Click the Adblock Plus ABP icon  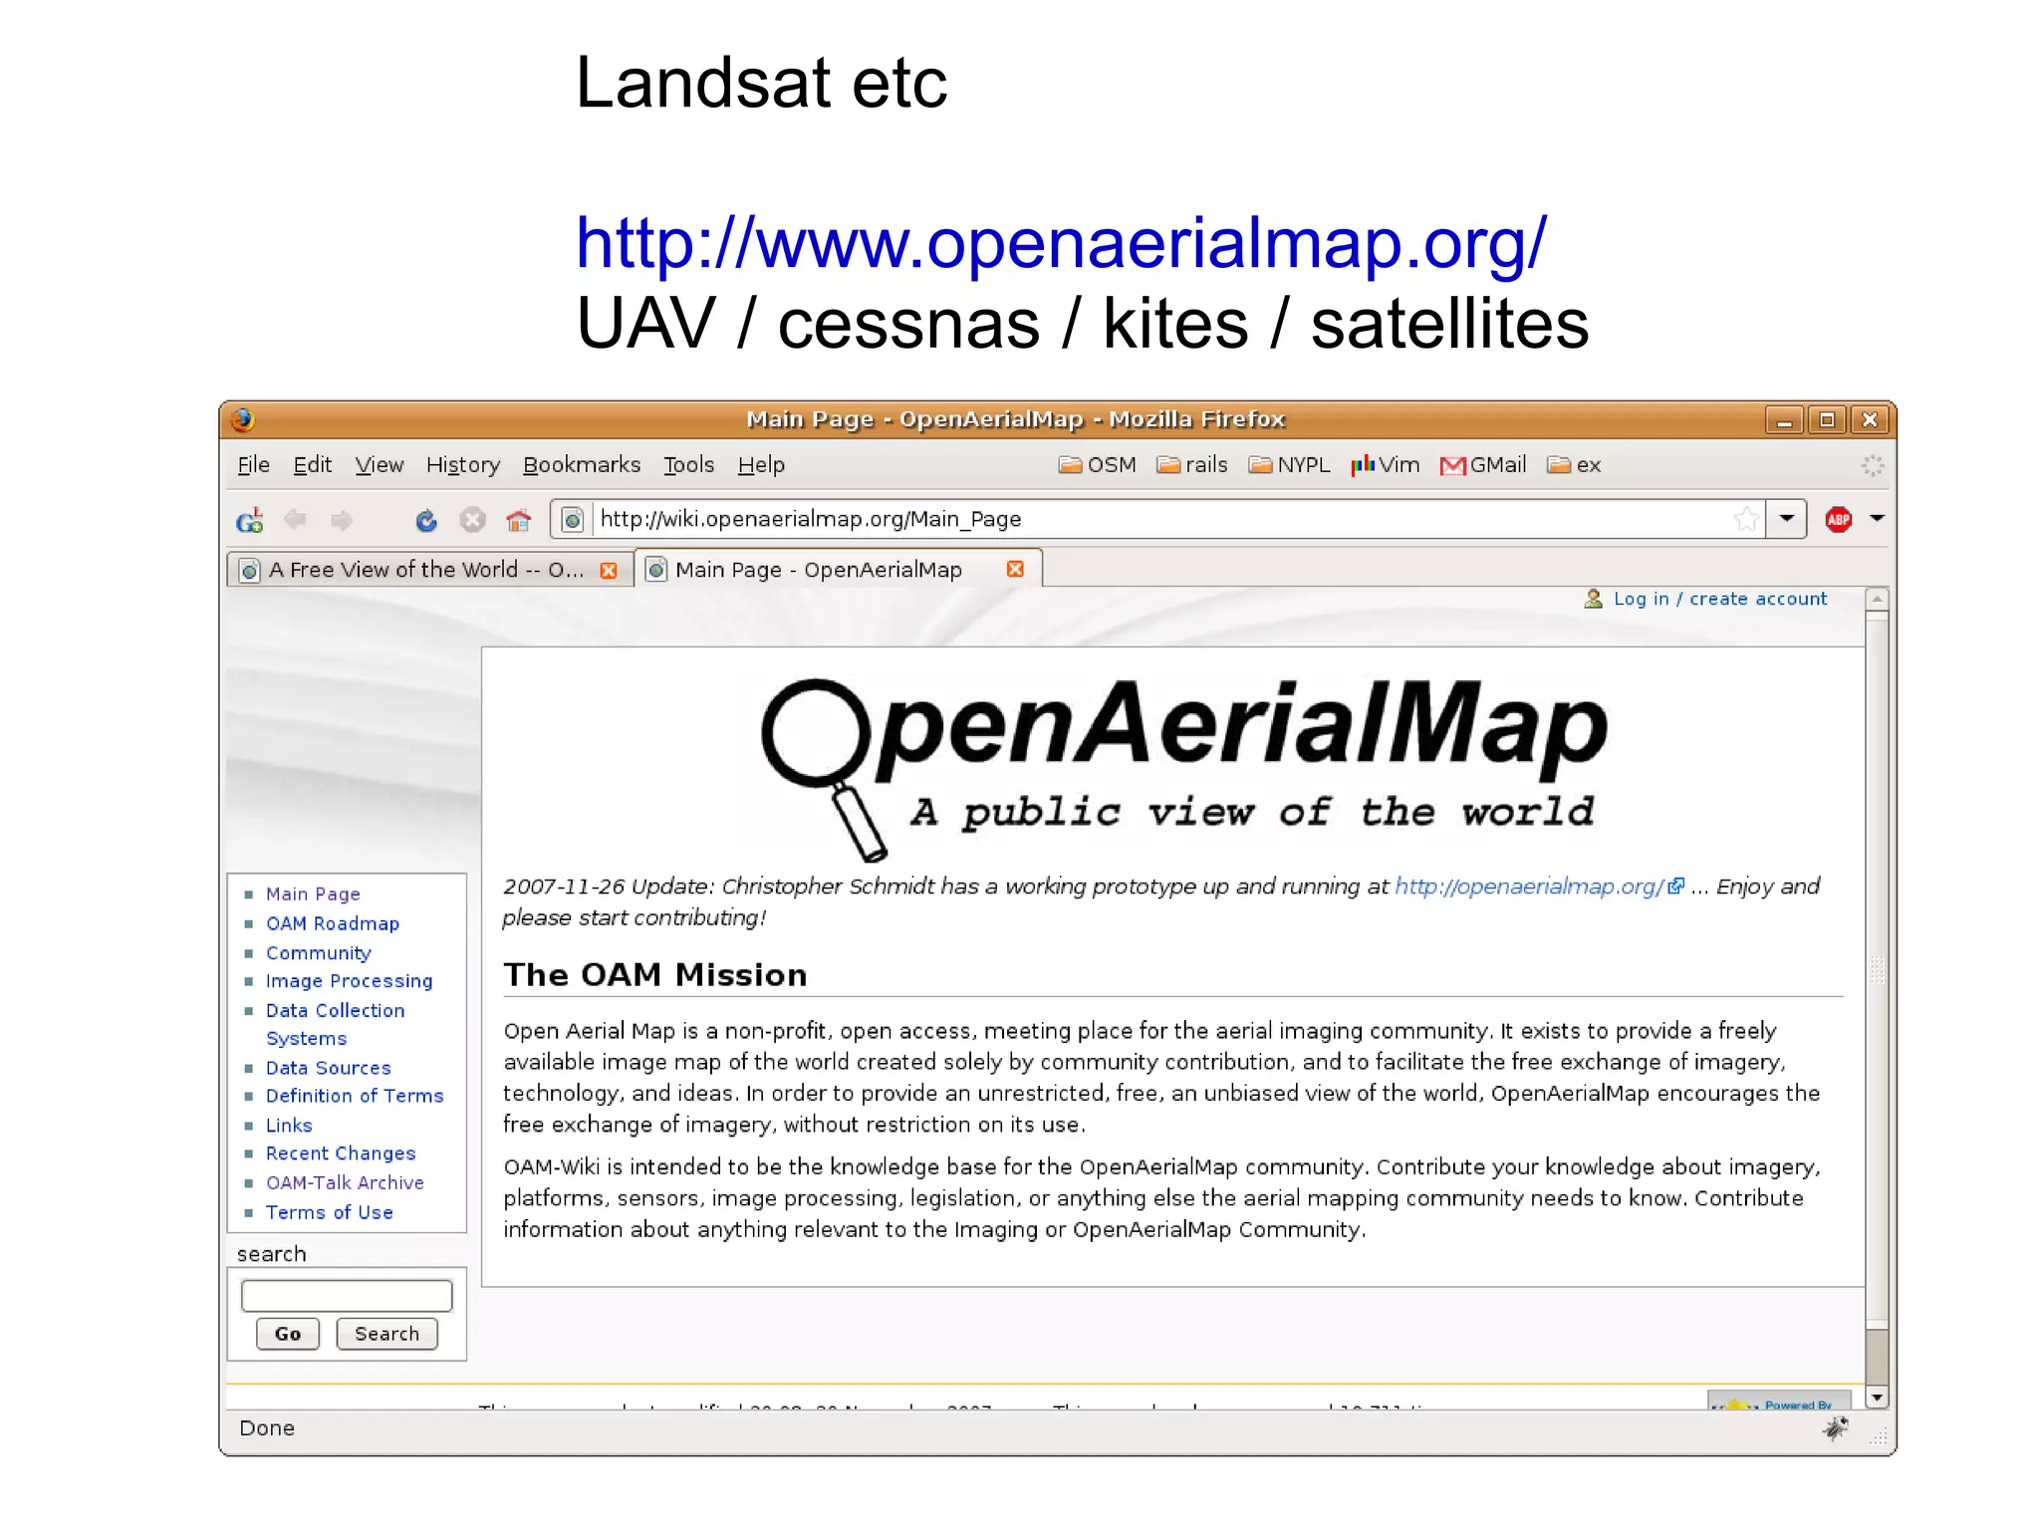1838,519
